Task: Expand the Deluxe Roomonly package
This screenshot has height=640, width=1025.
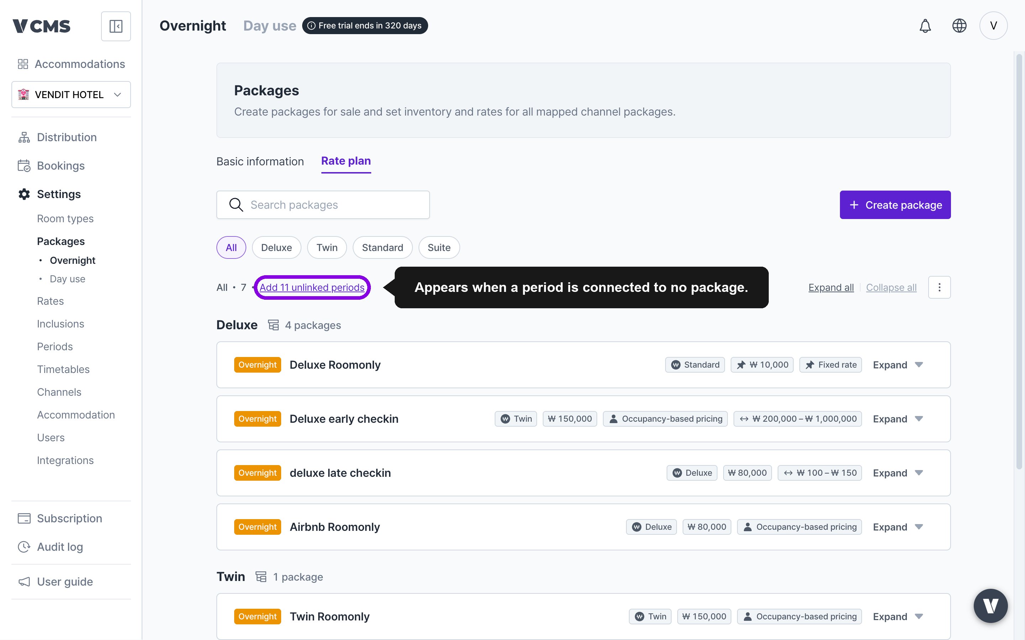Action: [x=898, y=365]
